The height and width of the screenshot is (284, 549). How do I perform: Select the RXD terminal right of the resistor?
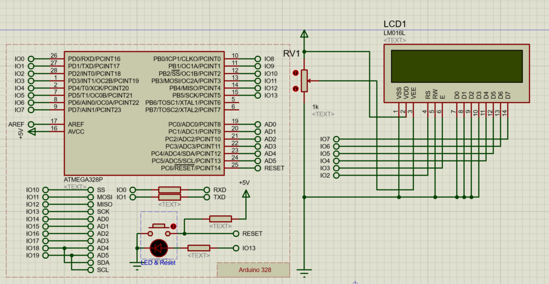206,190
